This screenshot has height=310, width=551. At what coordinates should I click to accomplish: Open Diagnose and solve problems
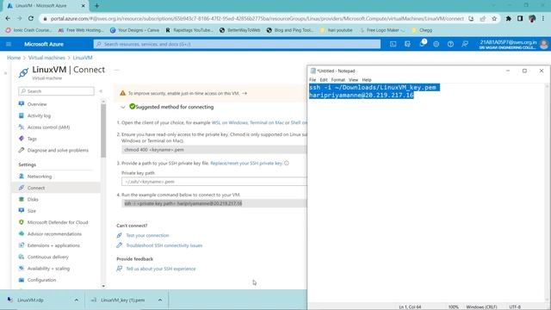[x=58, y=150]
